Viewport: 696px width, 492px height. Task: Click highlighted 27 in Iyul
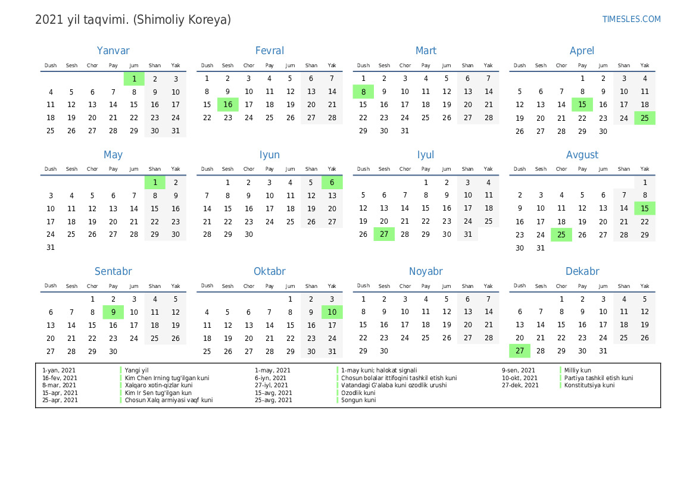[x=384, y=234]
